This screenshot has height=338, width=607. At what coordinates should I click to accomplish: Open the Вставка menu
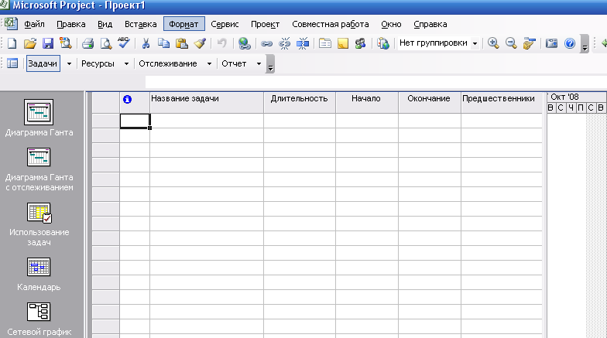[141, 24]
